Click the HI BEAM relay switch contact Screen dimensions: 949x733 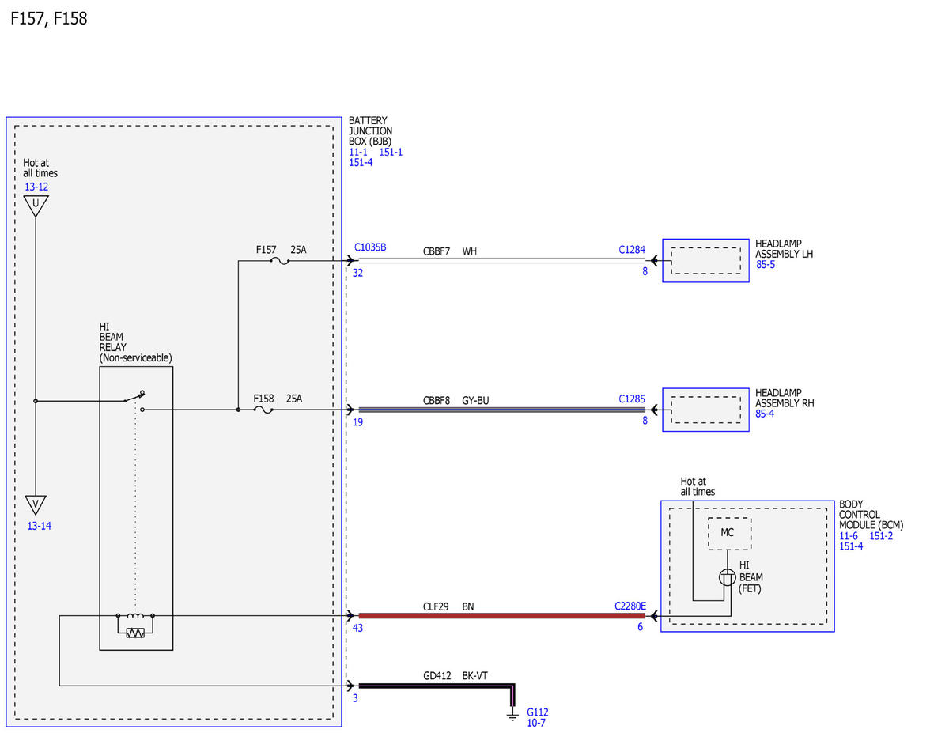(x=134, y=398)
